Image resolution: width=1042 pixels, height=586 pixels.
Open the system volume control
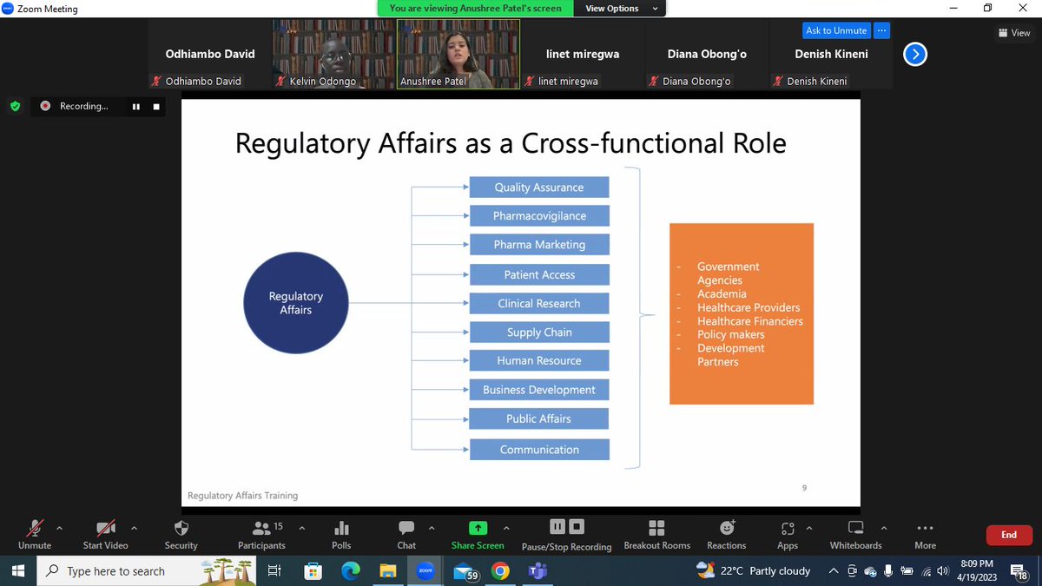point(942,570)
